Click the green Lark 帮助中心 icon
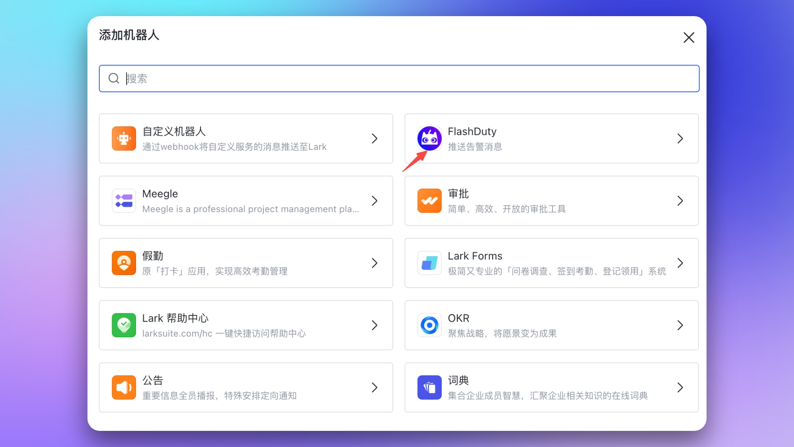This screenshot has width=794, height=447. coord(124,325)
